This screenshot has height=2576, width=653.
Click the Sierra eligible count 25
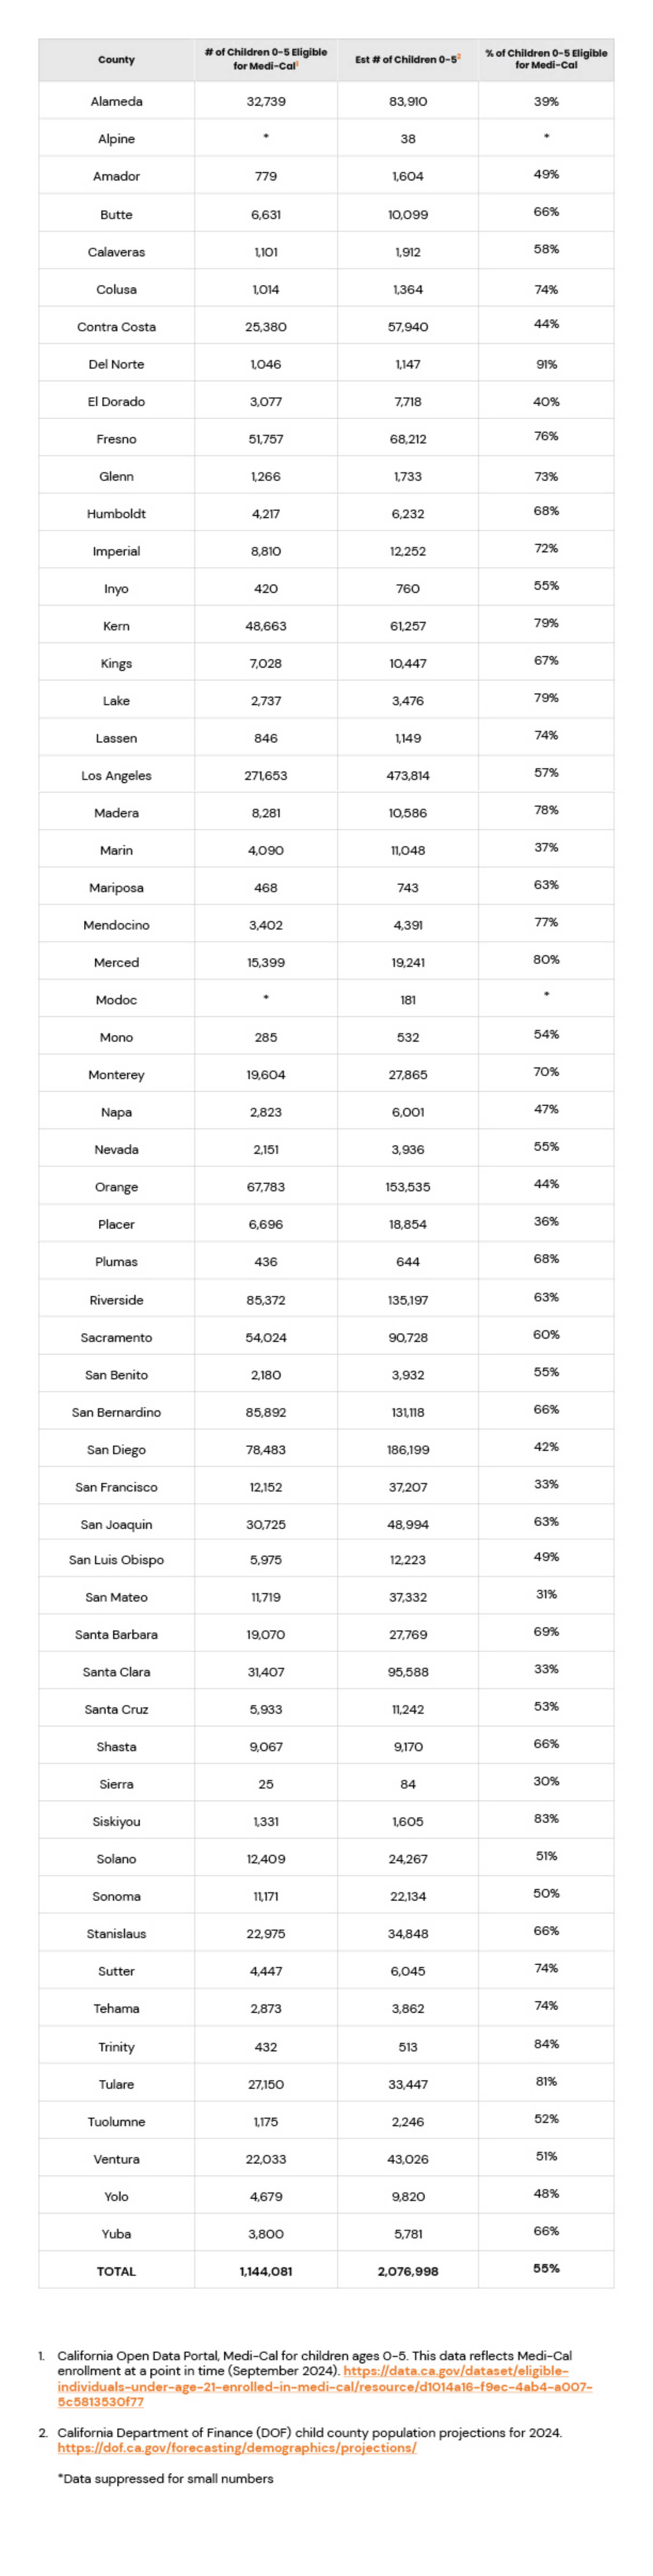[265, 1784]
